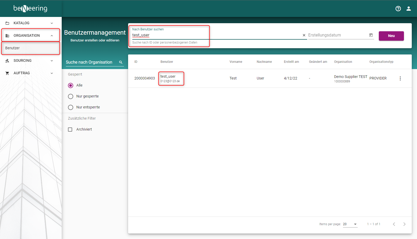Click the organisation search magnifier icon

(121, 62)
